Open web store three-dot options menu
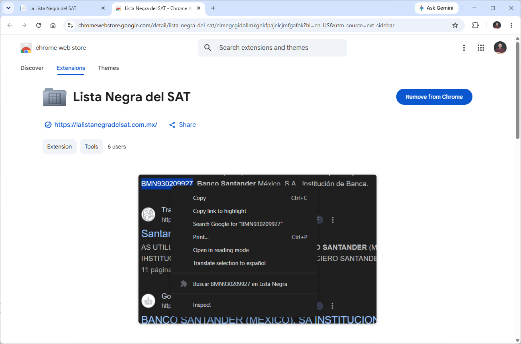This screenshot has width=521, height=344. 464,48
